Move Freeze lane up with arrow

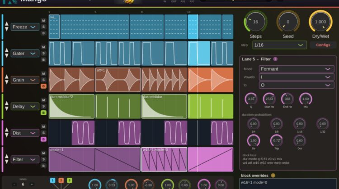click(x=7, y=24)
